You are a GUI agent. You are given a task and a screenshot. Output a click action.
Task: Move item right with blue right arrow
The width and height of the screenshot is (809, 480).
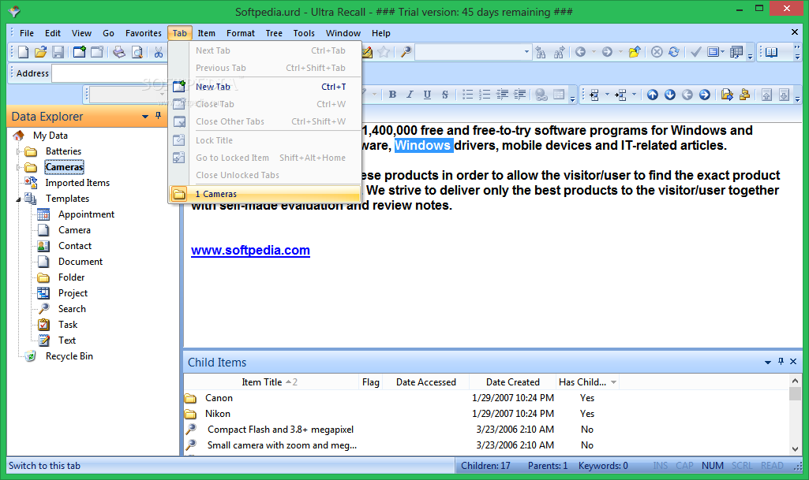tap(705, 95)
